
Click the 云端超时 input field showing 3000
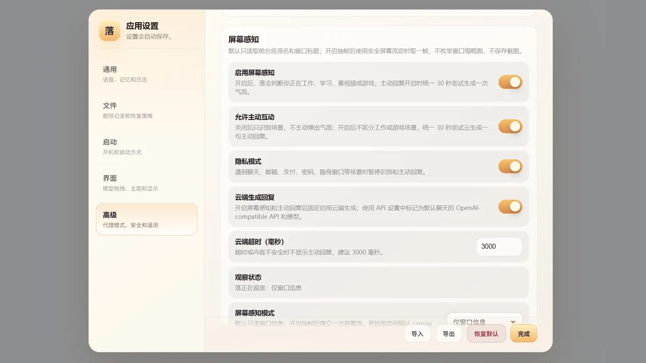(499, 247)
